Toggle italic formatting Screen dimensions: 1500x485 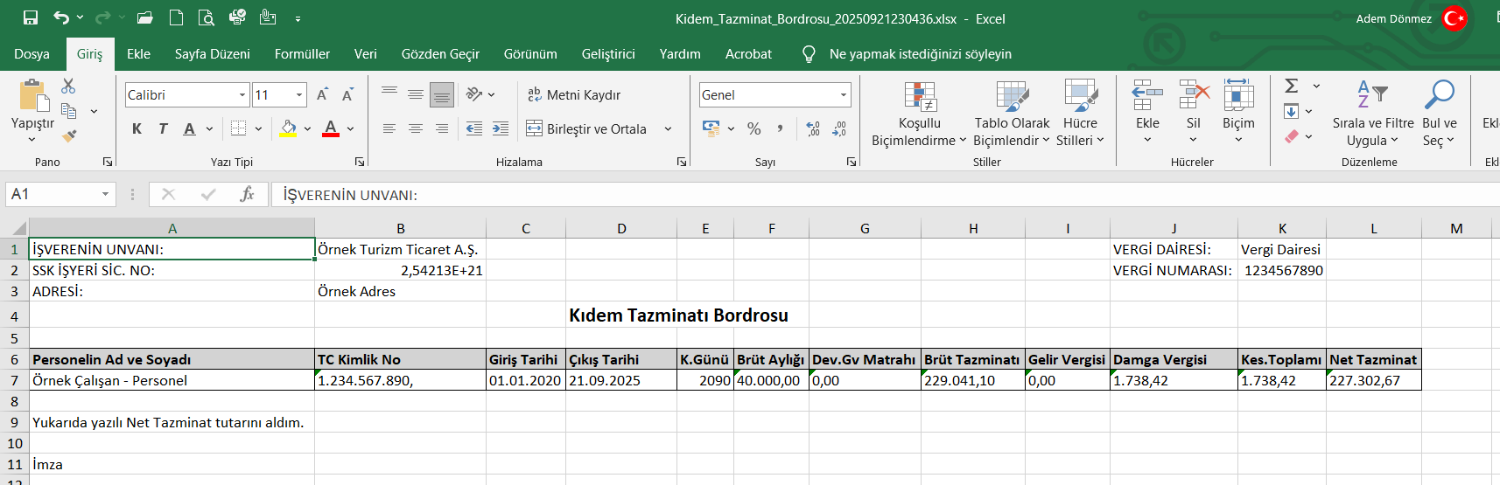(163, 129)
